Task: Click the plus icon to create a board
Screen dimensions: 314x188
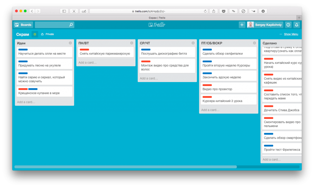Action: click(242, 25)
